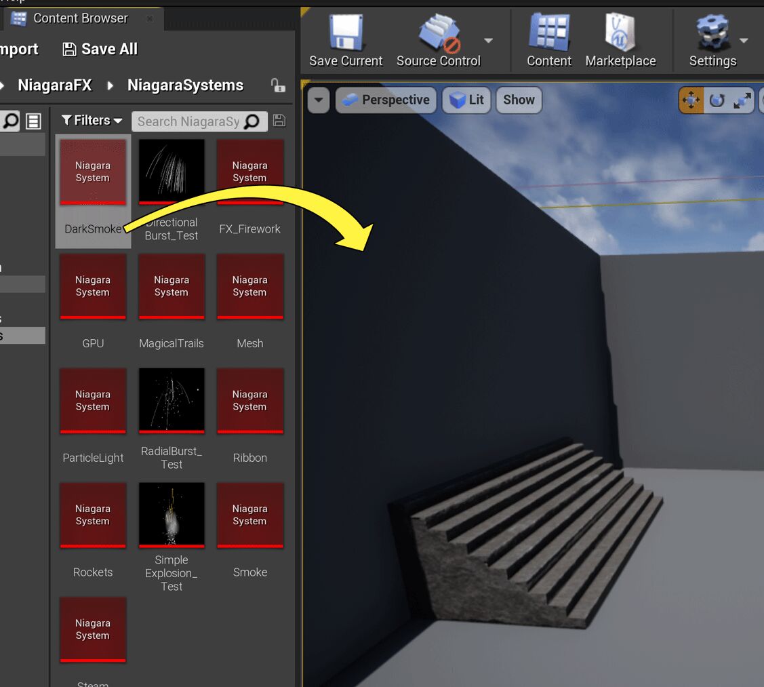Open the Filters dropdown
764x687 pixels.
click(x=92, y=121)
